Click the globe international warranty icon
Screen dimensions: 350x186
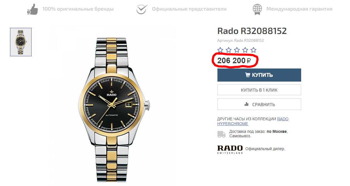257,9
